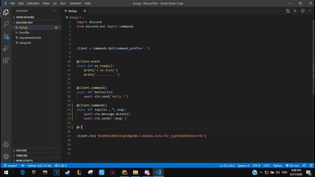Open the Source Control view
Viewport: 315px width, 177px height.
point(6,36)
